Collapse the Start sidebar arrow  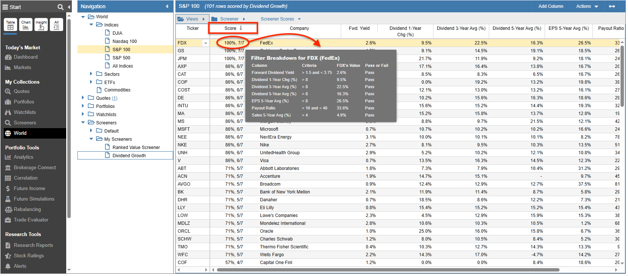[69, 7]
